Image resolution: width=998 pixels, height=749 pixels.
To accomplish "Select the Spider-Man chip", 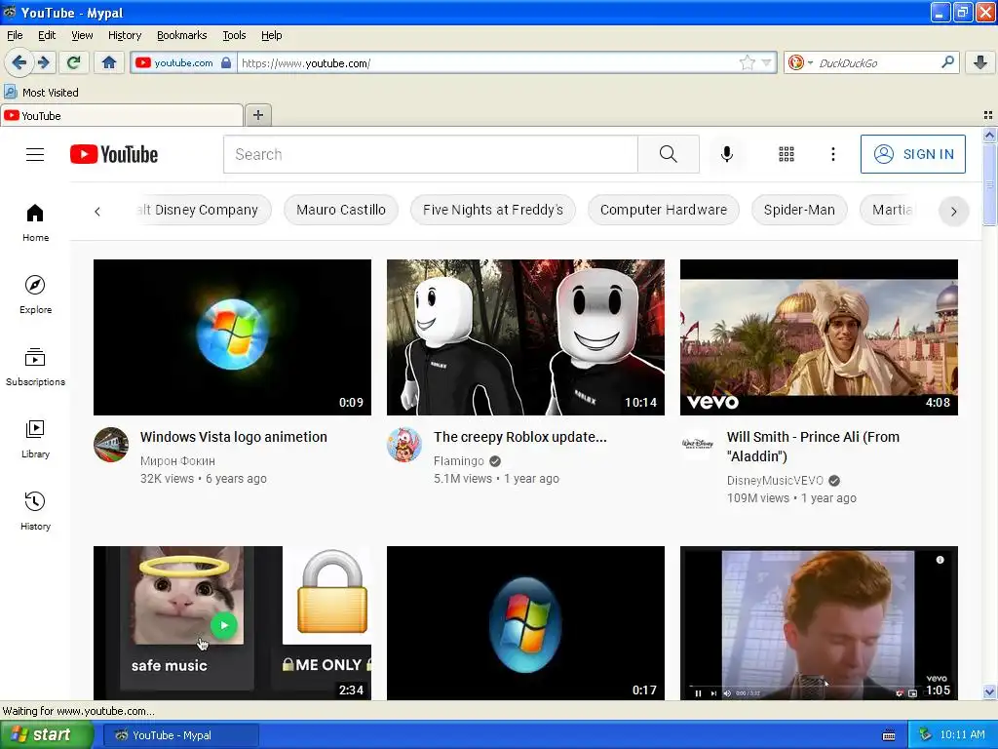I will (x=799, y=211).
